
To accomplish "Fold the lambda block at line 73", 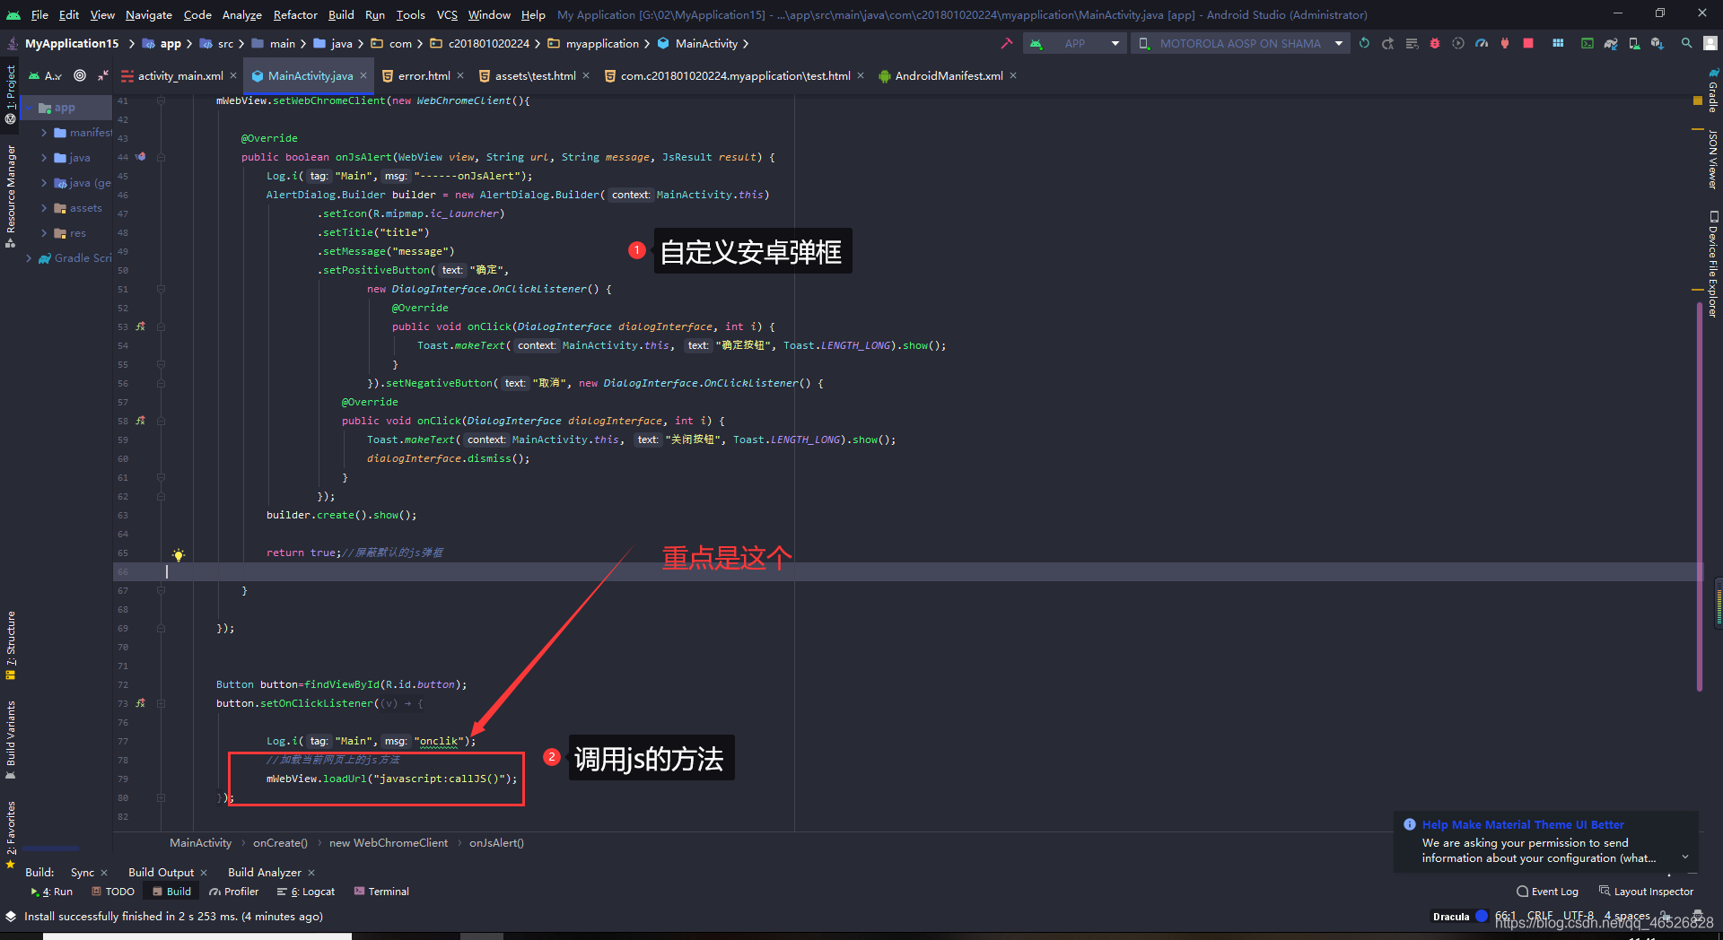I will (162, 703).
